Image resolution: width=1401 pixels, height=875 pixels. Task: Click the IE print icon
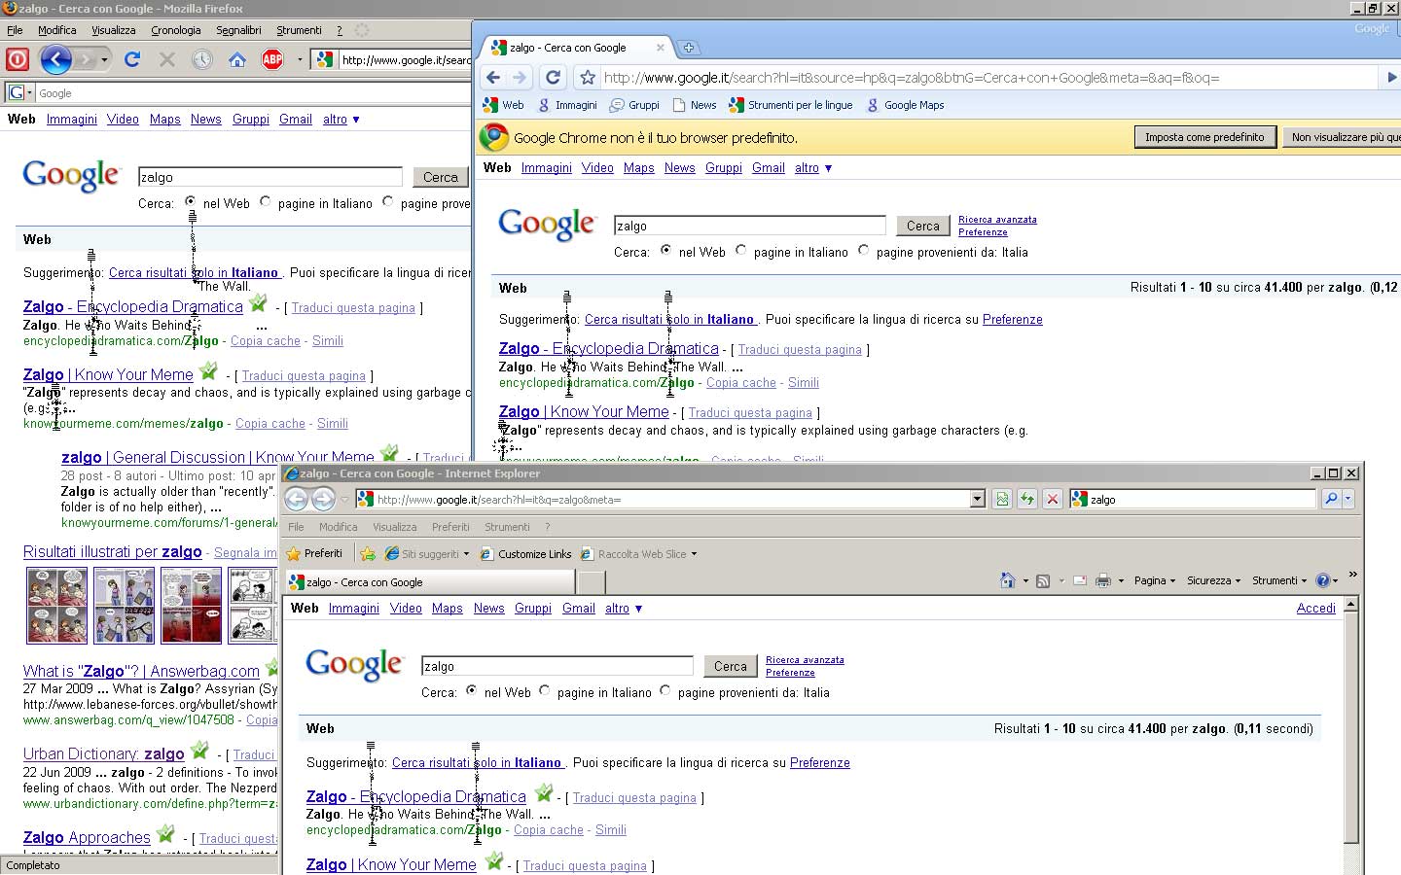[x=1103, y=580]
